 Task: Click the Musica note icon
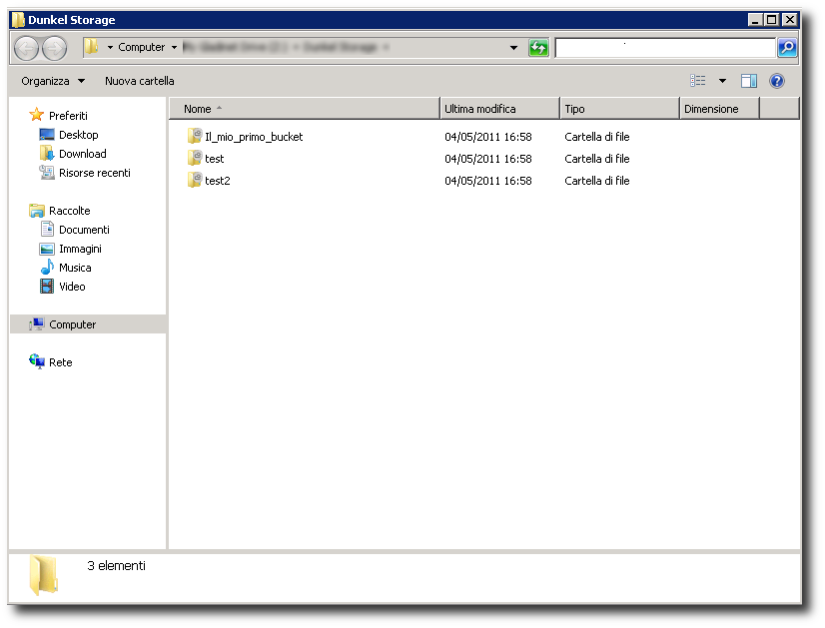[x=47, y=267]
